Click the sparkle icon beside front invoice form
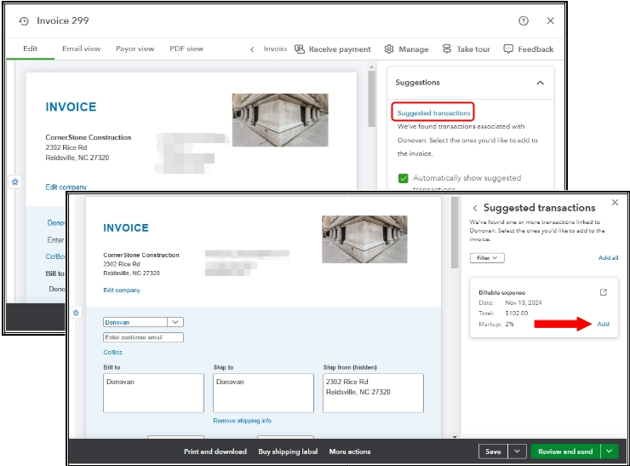 tap(76, 313)
